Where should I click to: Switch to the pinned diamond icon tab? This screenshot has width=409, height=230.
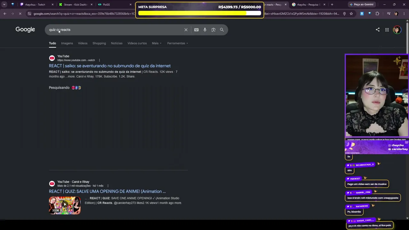12,4
